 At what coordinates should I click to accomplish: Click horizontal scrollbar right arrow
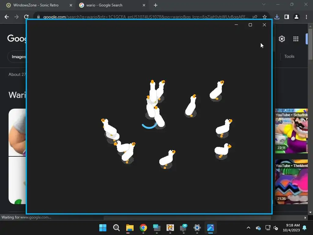point(305,218)
